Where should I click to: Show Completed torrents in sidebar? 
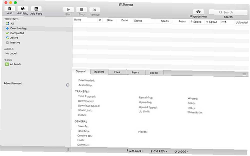(17, 33)
